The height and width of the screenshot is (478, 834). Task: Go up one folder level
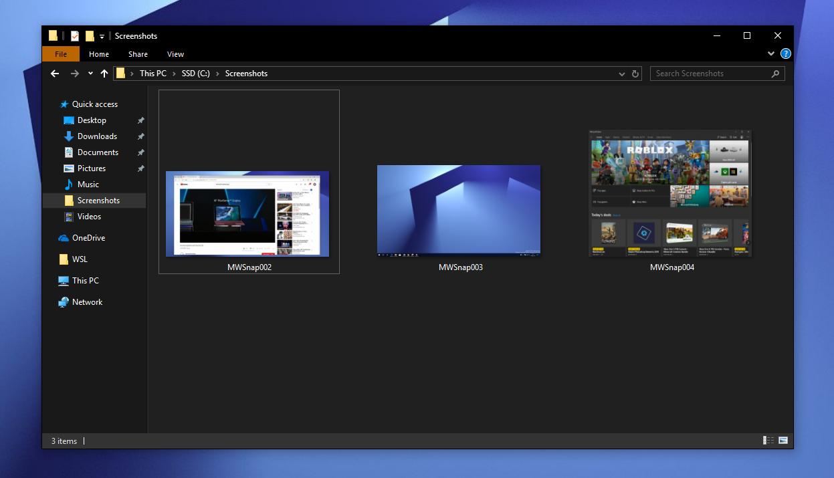tap(104, 74)
